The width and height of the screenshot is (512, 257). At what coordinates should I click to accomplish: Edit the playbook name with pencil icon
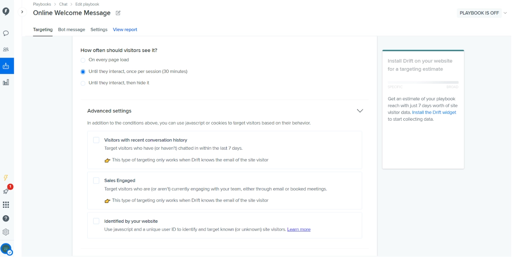tap(118, 13)
